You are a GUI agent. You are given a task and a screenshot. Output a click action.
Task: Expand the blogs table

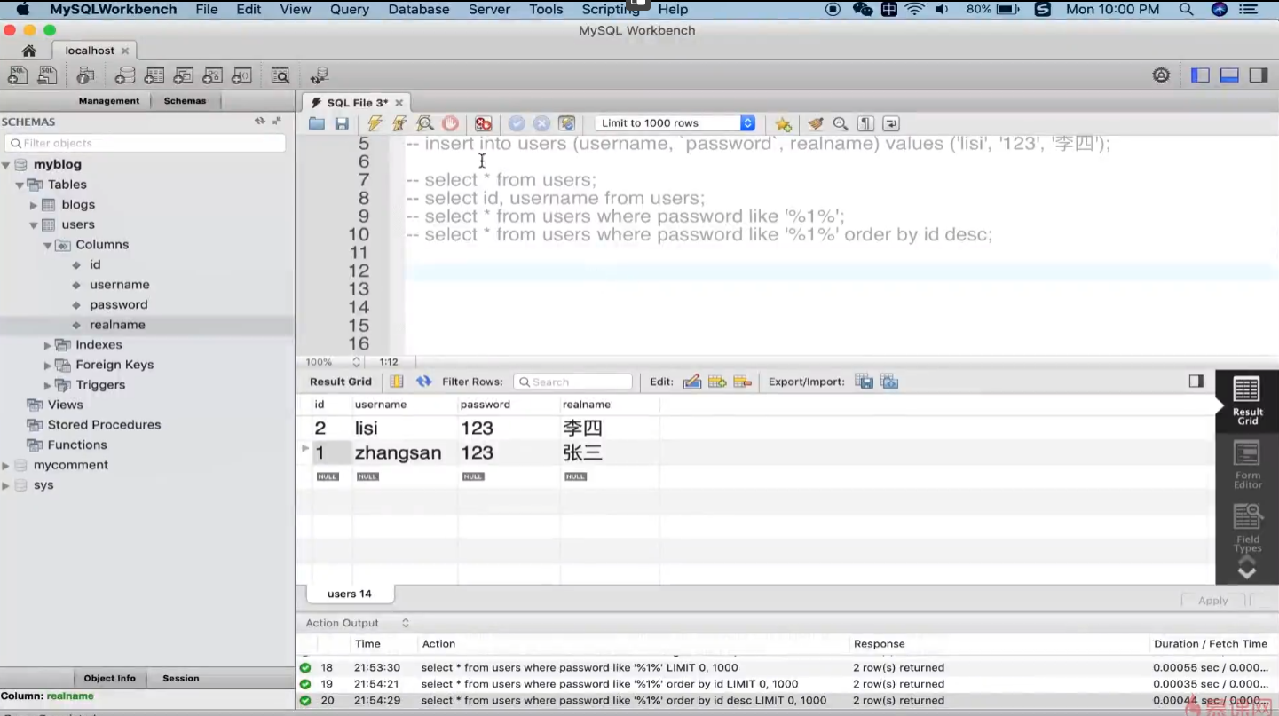(x=34, y=205)
